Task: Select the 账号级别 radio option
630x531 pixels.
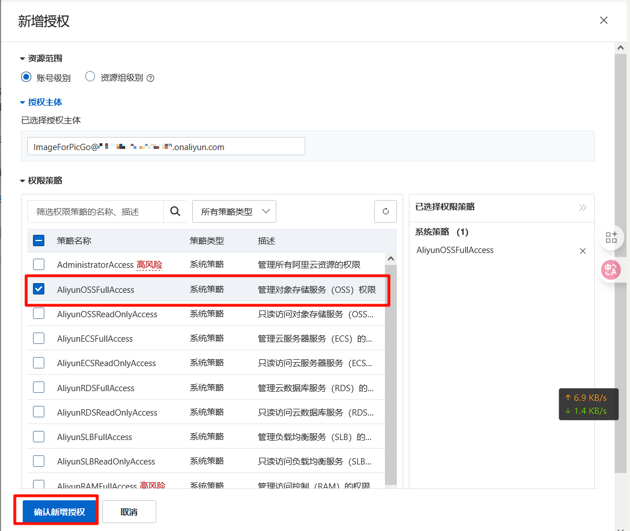Action: (26, 77)
